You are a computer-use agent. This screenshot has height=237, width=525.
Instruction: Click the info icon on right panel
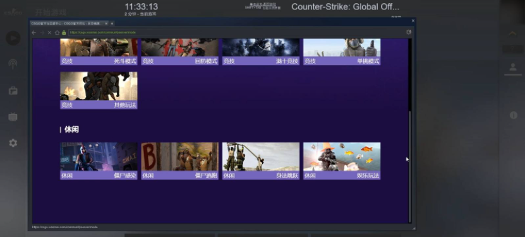513,115
